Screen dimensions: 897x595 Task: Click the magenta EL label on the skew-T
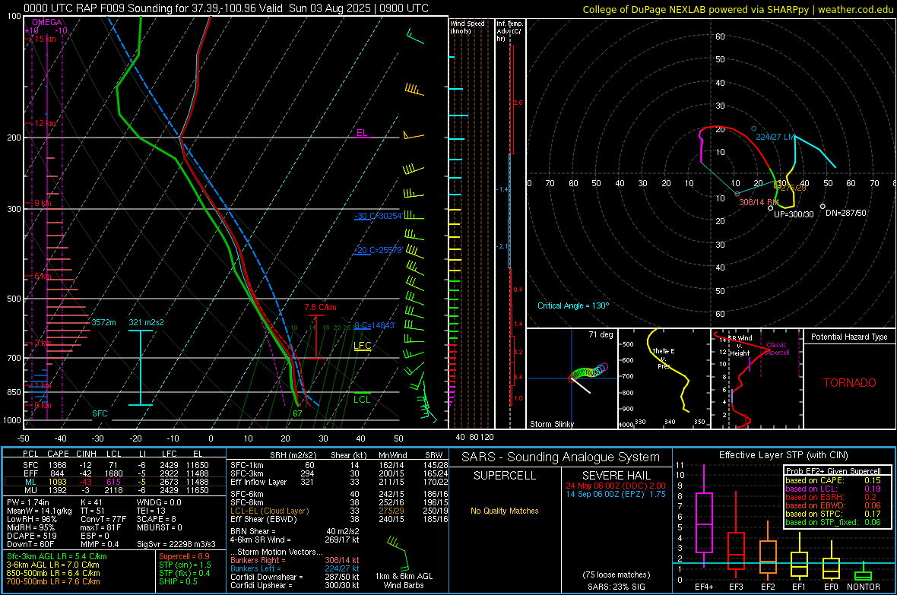click(x=362, y=133)
